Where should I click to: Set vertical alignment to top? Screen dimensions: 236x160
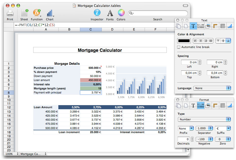pyautogui.click(x=218, y=41)
